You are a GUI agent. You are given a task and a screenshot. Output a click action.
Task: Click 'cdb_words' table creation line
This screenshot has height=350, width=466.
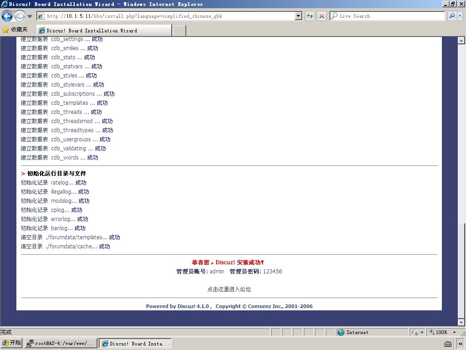click(x=60, y=157)
